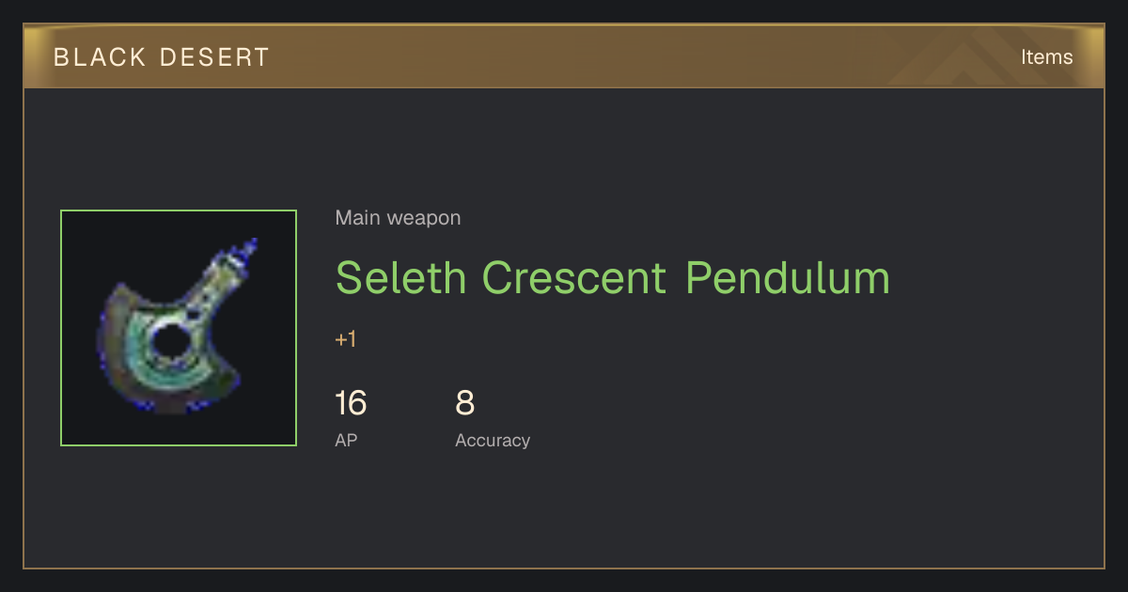Click the AP stat label
Viewport: 1128px width, 592px height.
pyautogui.click(x=346, y=440)
